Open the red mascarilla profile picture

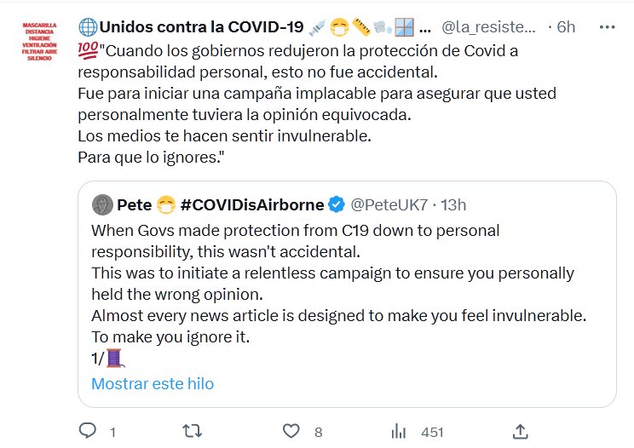pyautogui.click(x=38, y=40)
